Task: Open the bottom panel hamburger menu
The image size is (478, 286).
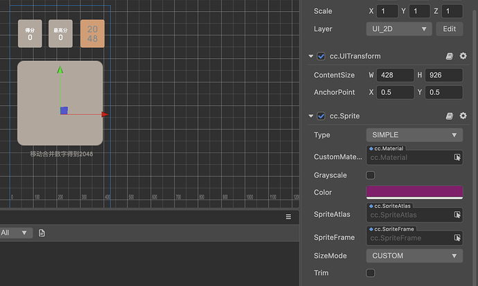Action: pos(289,217)
